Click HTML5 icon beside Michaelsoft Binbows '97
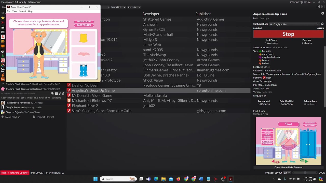 coord(69,101)
